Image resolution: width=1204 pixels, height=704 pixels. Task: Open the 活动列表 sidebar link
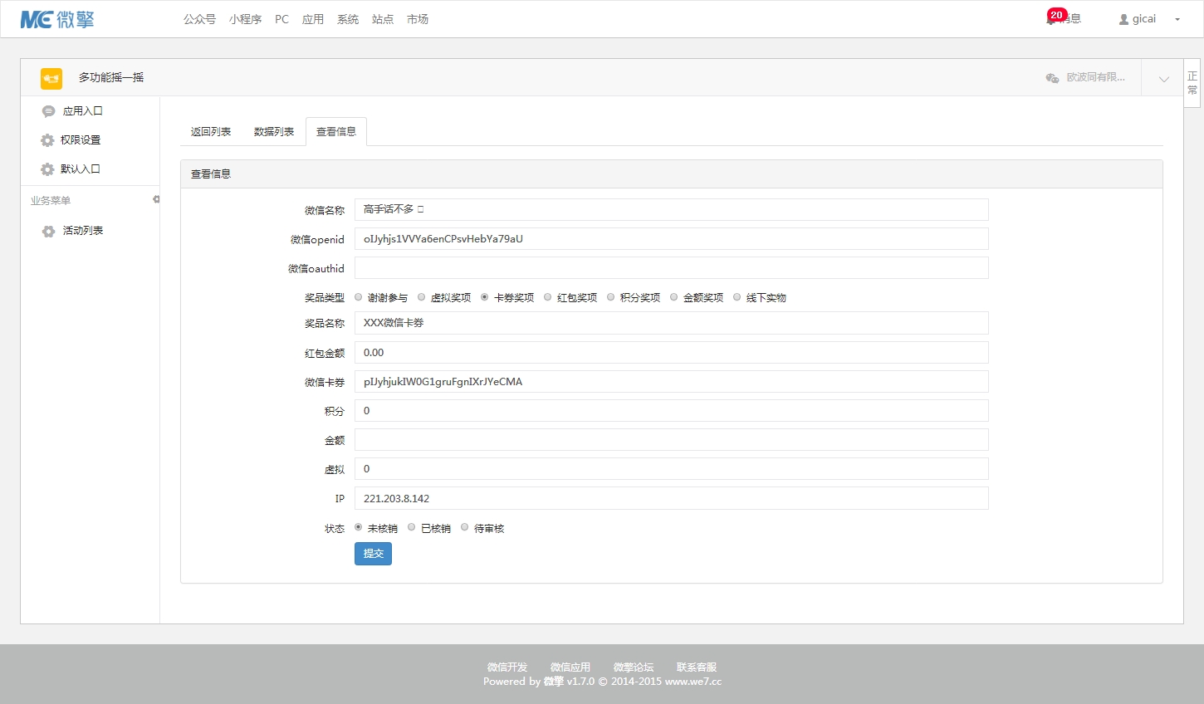coord(83,231)
